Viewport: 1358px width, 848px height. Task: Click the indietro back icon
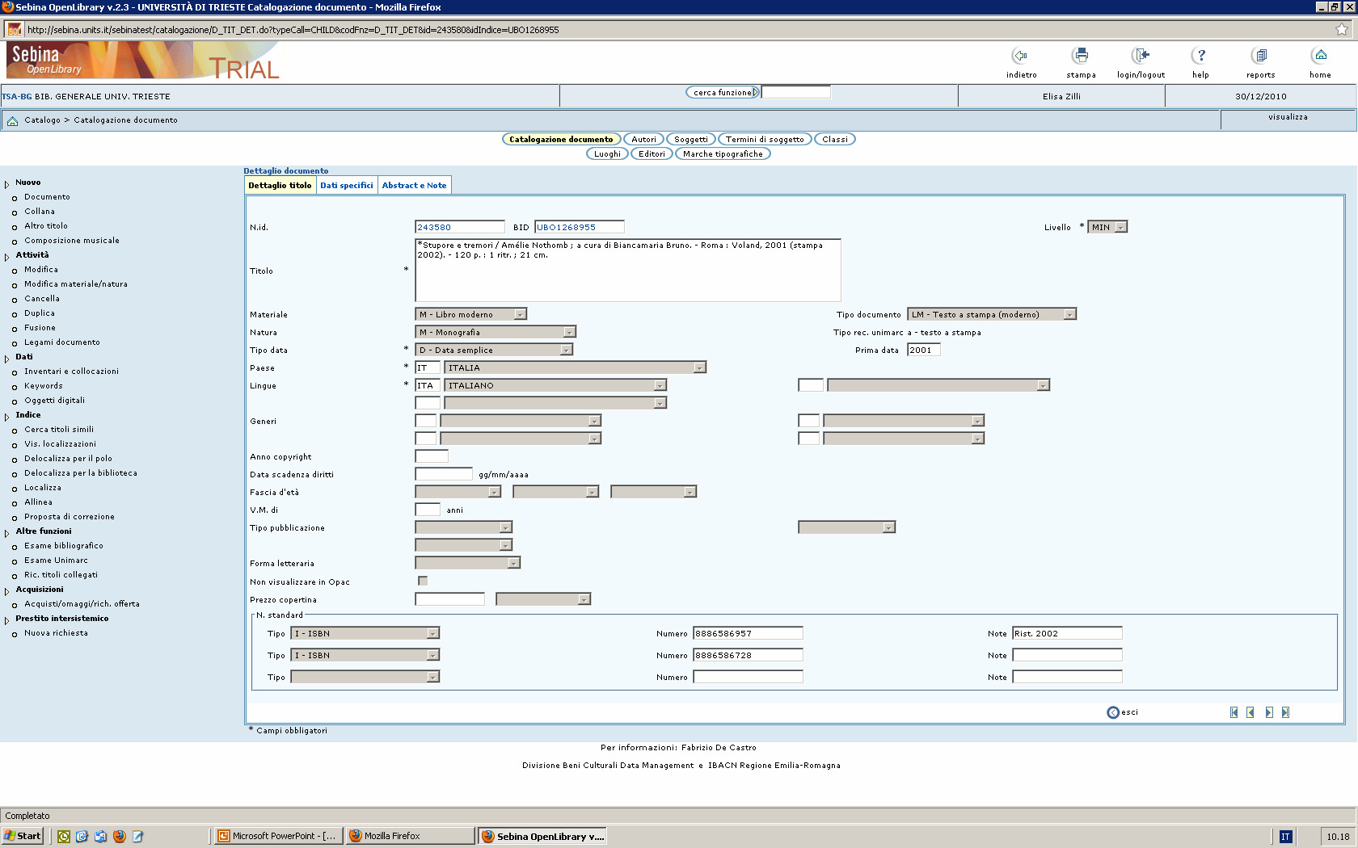1021,56
